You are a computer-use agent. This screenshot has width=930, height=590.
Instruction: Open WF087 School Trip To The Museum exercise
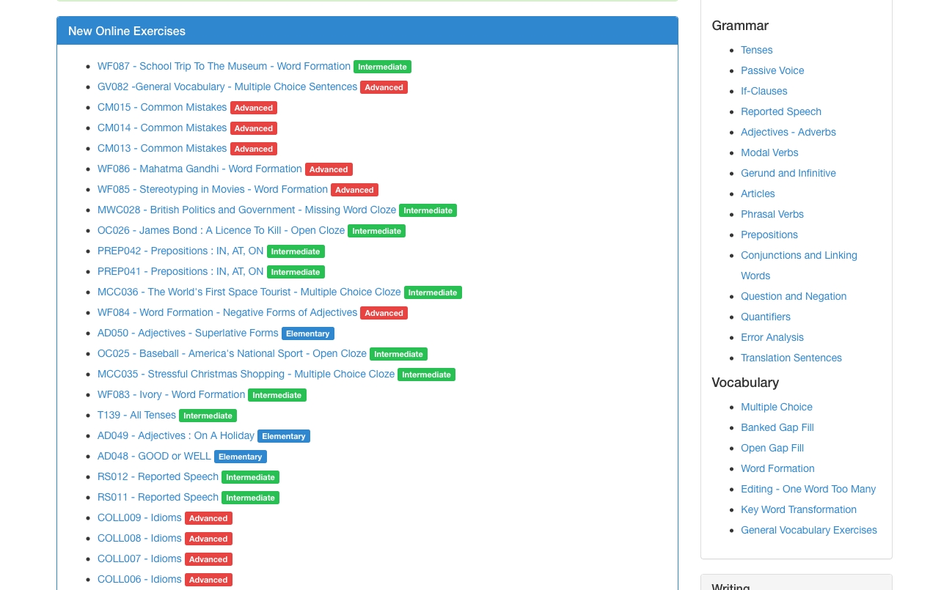(x=224, y=66)
